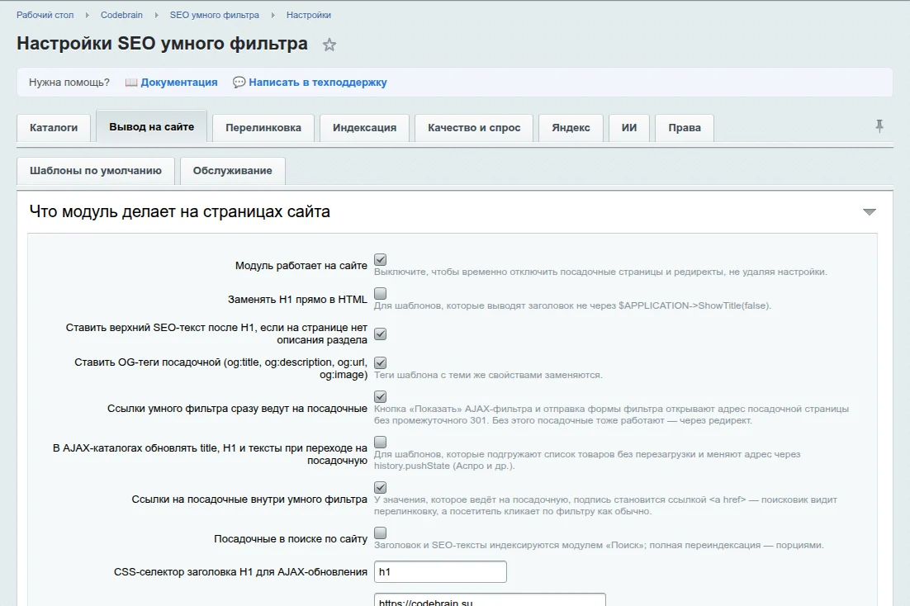The width and height of the screenshot is (910, 606).
Task: Enable 'Посадочные в поиске по сайту' checkbox
Action: 380,533
